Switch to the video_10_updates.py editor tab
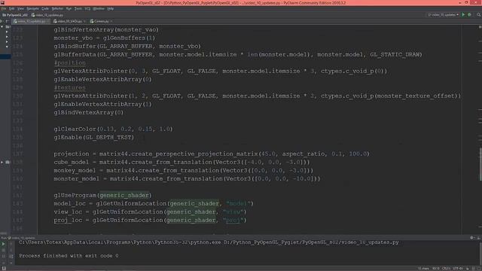482x271 pixels. (x=31, y=21)
